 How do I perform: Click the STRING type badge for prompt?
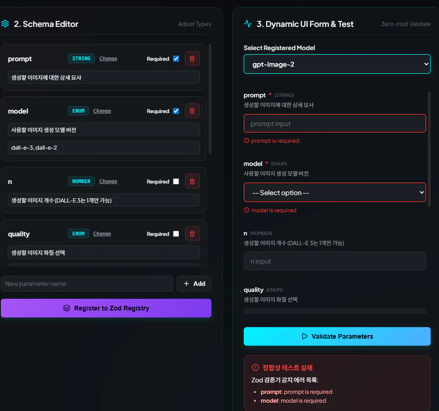click(x=81, y=58)
